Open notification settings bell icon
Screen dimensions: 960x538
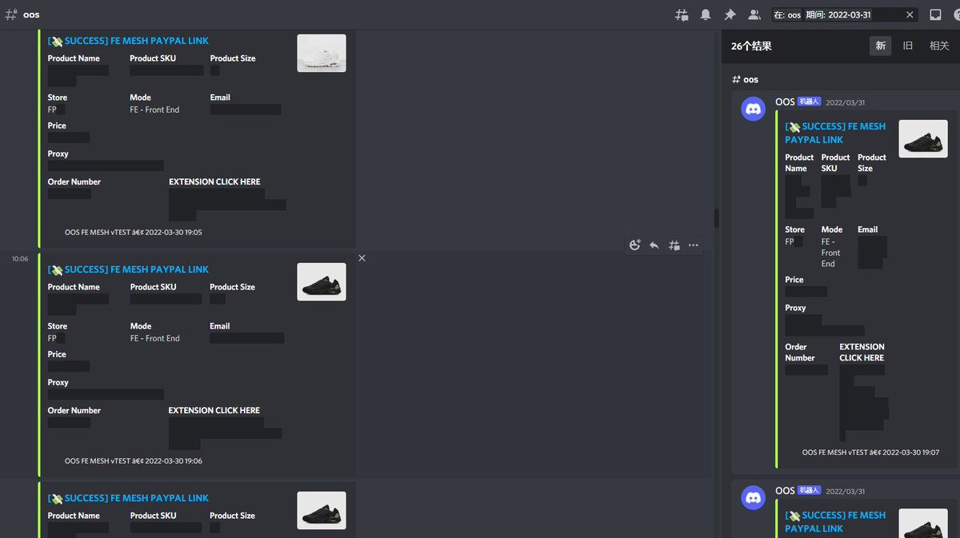tap(706, 14)
